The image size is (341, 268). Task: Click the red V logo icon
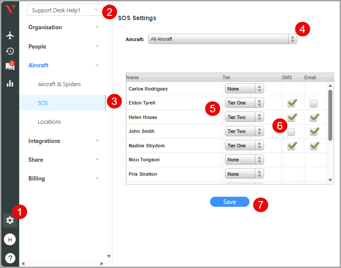coord(10,10)
